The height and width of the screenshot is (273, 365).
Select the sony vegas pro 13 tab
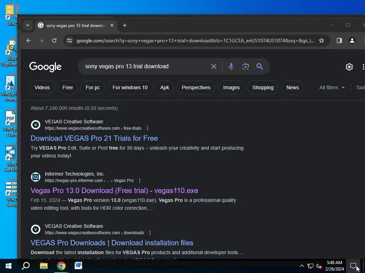76,26
